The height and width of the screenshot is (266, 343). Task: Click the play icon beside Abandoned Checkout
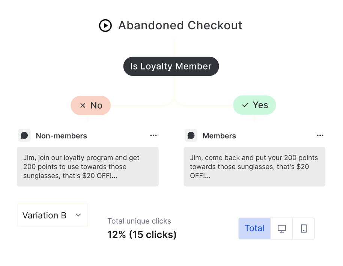(x=105, y=26)
